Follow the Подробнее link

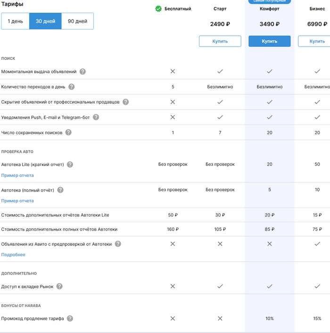13,255
